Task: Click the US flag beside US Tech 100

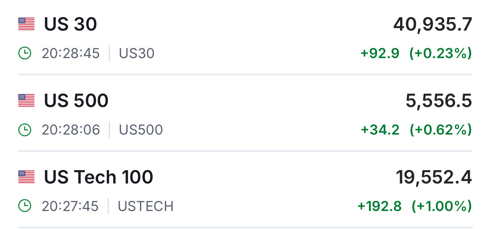Action: click(x=26, y=177)
